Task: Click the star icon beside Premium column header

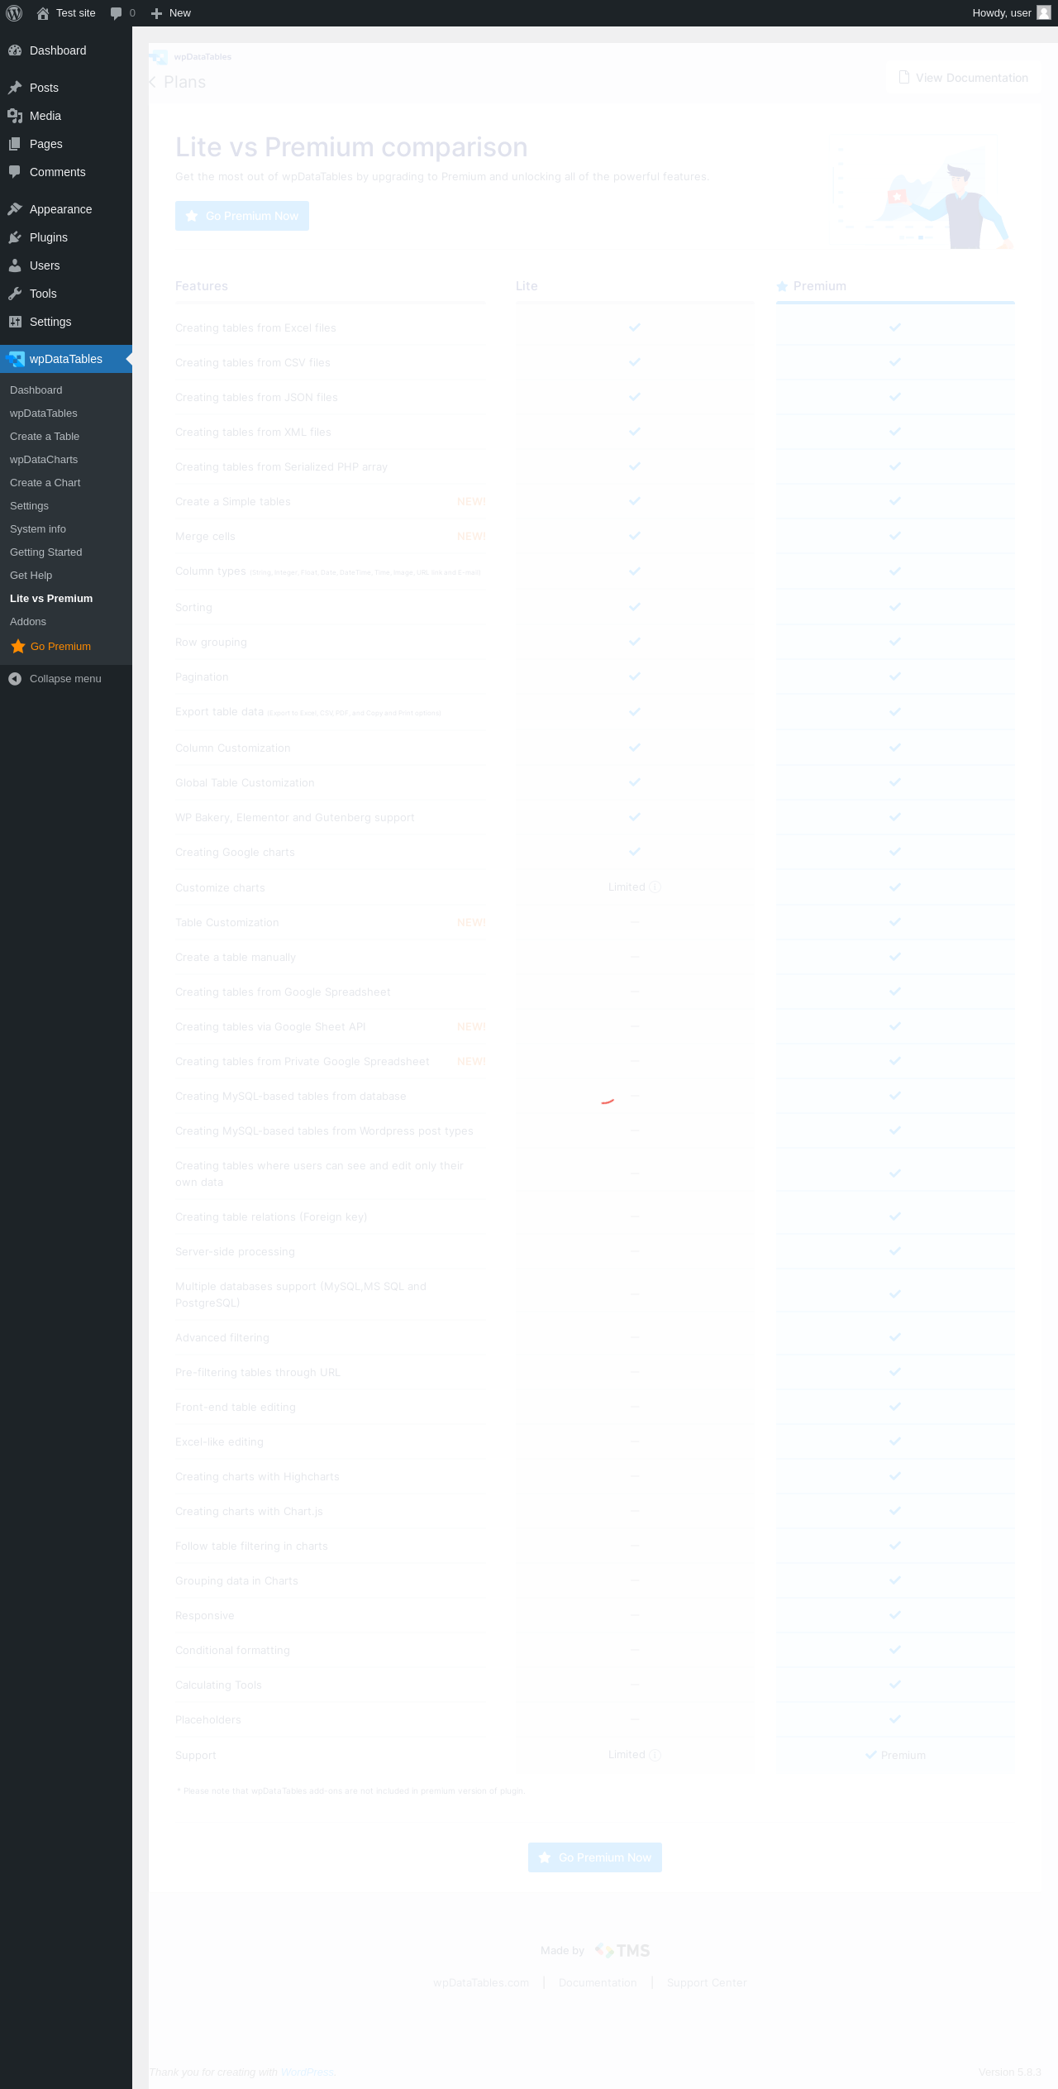Action: point(782,286)
